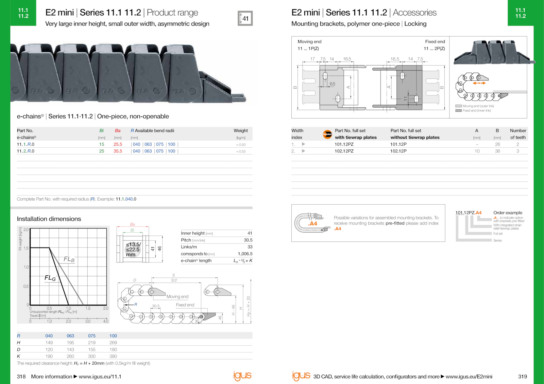Click the page 318 heading 'Product range'
Screen dimensions: 544x384
tap(172, 13)
